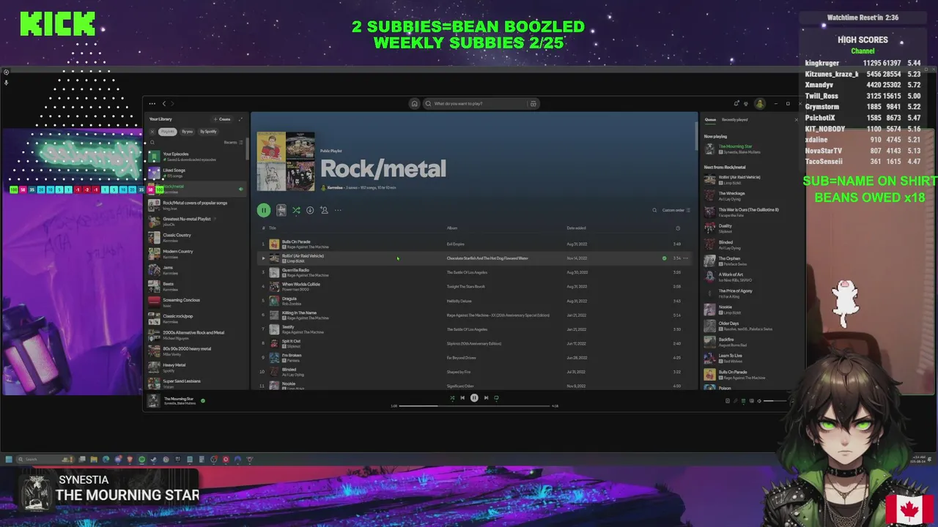Viewport: 938px width, 527px height.
Task: Skip to the next track
Action: point(486,397)
